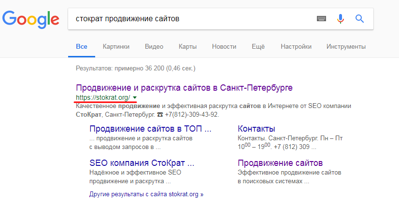Click the blue magnifier search icon
This screenshot has height=203, width=399.
pos(359,18)
